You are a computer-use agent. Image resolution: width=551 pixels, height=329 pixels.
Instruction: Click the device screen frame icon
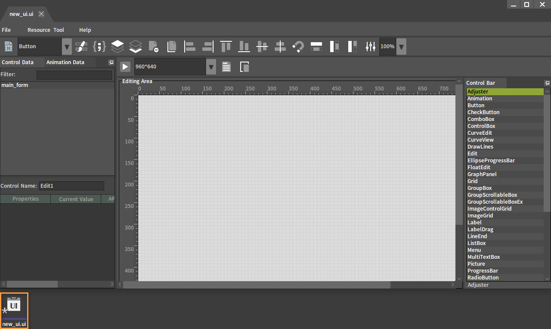click(x=245, y=67)
